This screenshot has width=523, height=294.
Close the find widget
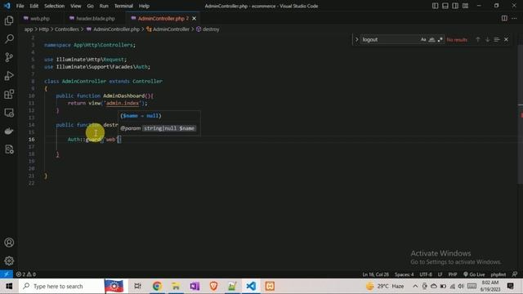[x=507, y=40]
